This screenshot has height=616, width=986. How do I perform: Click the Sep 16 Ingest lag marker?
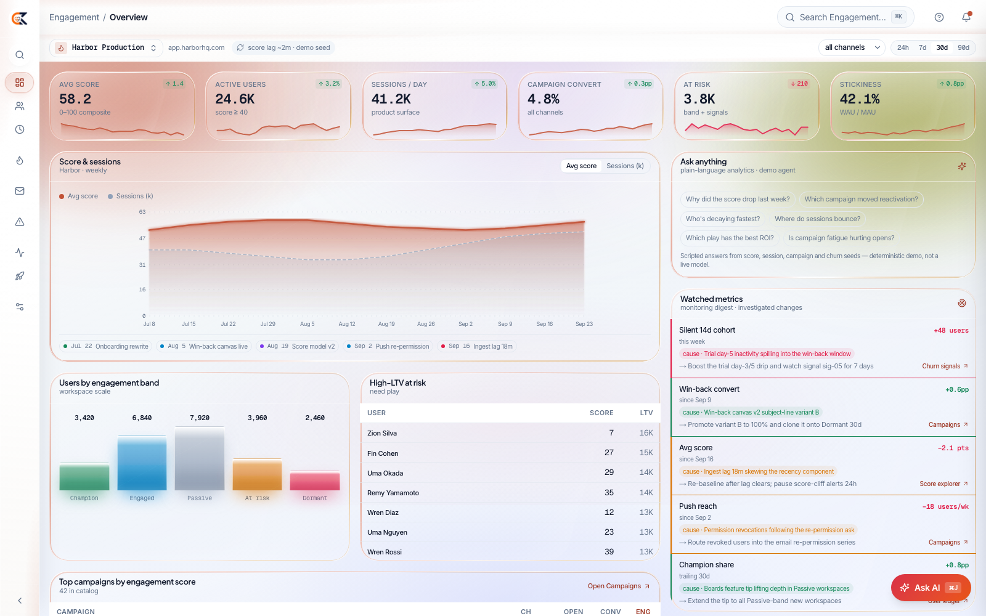(x=477, y=346)
